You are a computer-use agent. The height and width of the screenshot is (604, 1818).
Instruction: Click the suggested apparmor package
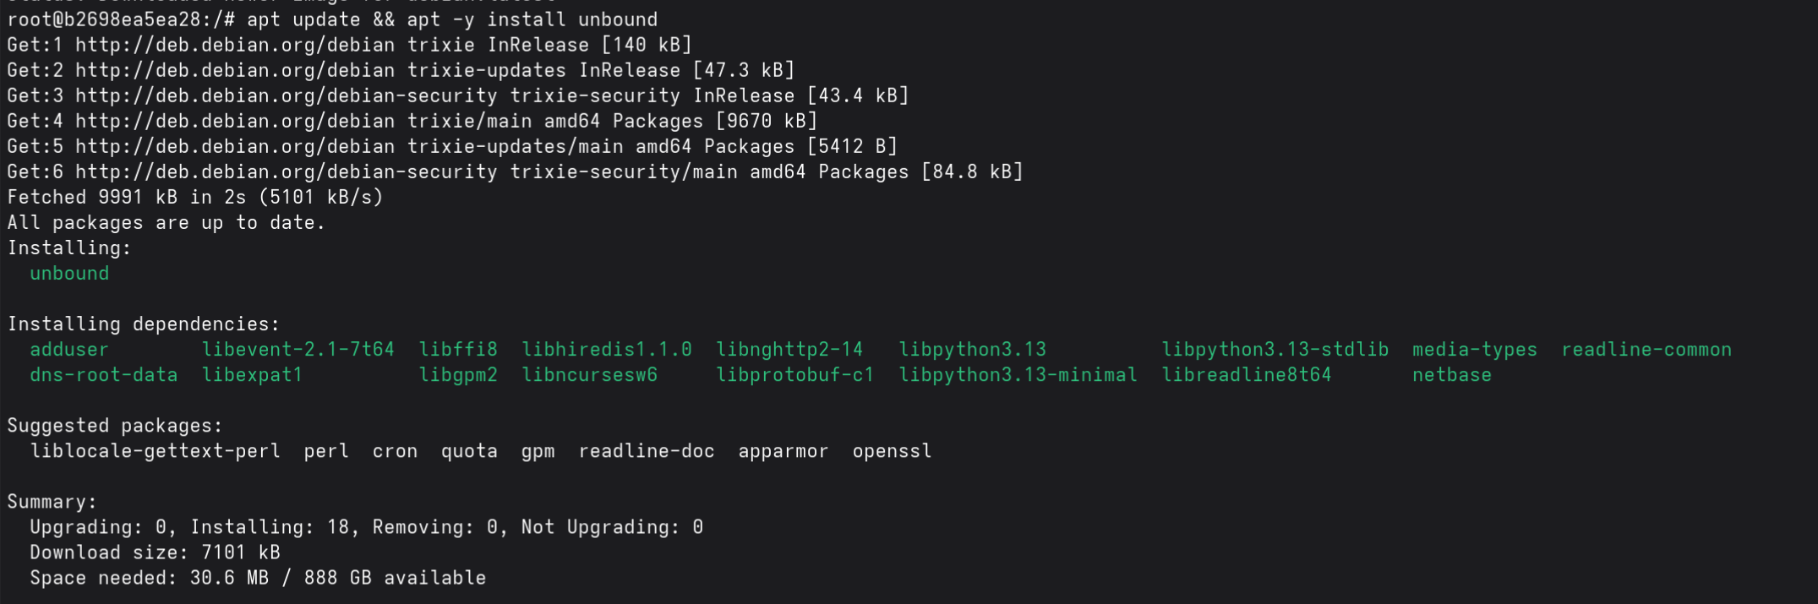pyautogui.click(x=783, y=451)
